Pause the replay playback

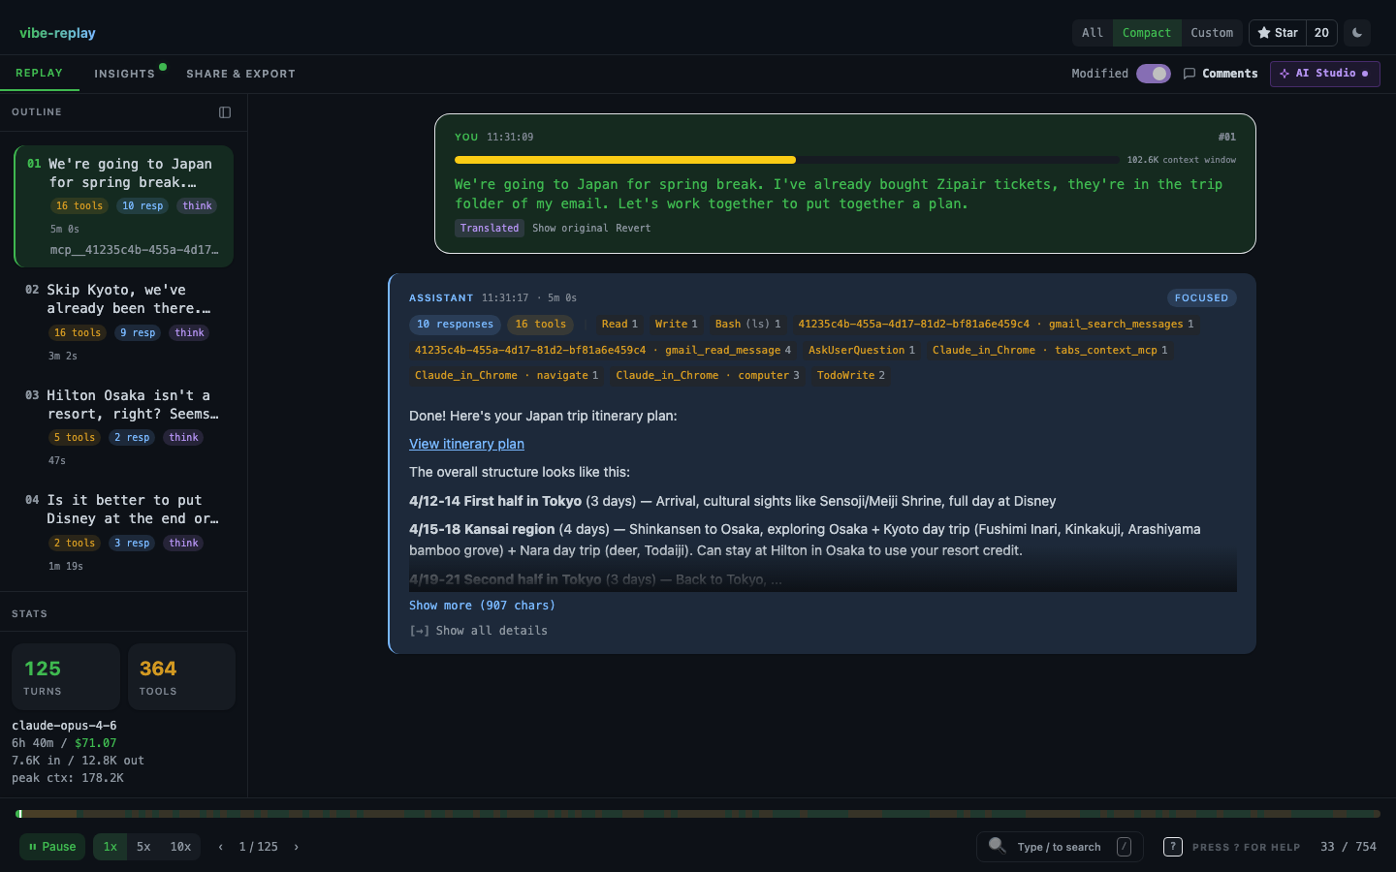coord(52,847)
